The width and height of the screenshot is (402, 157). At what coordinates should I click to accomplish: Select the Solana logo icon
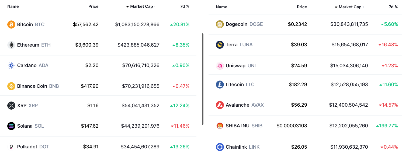tap(11, 126)
